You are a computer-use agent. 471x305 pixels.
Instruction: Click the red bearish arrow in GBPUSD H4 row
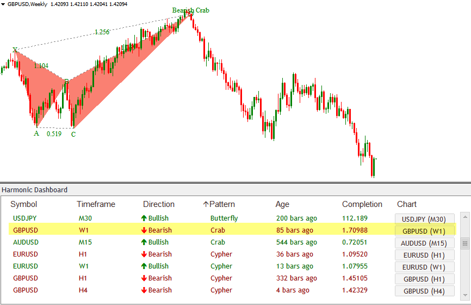click(x=144, y=290)
